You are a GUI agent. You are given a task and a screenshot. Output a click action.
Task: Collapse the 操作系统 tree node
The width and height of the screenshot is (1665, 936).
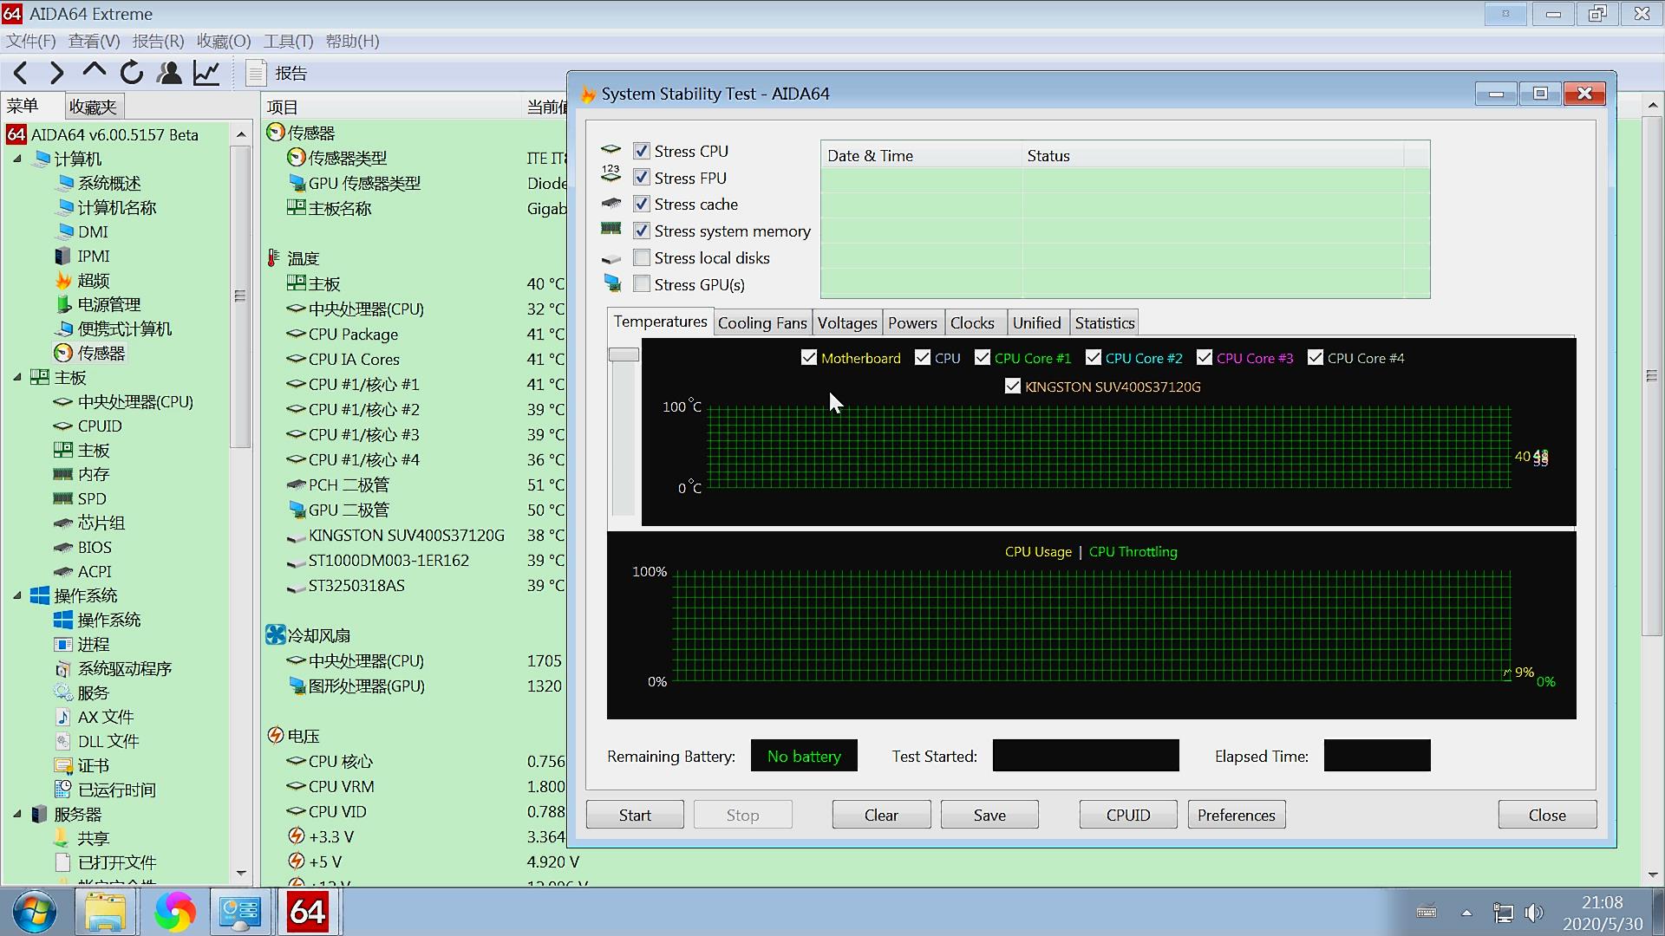point(17,595)
